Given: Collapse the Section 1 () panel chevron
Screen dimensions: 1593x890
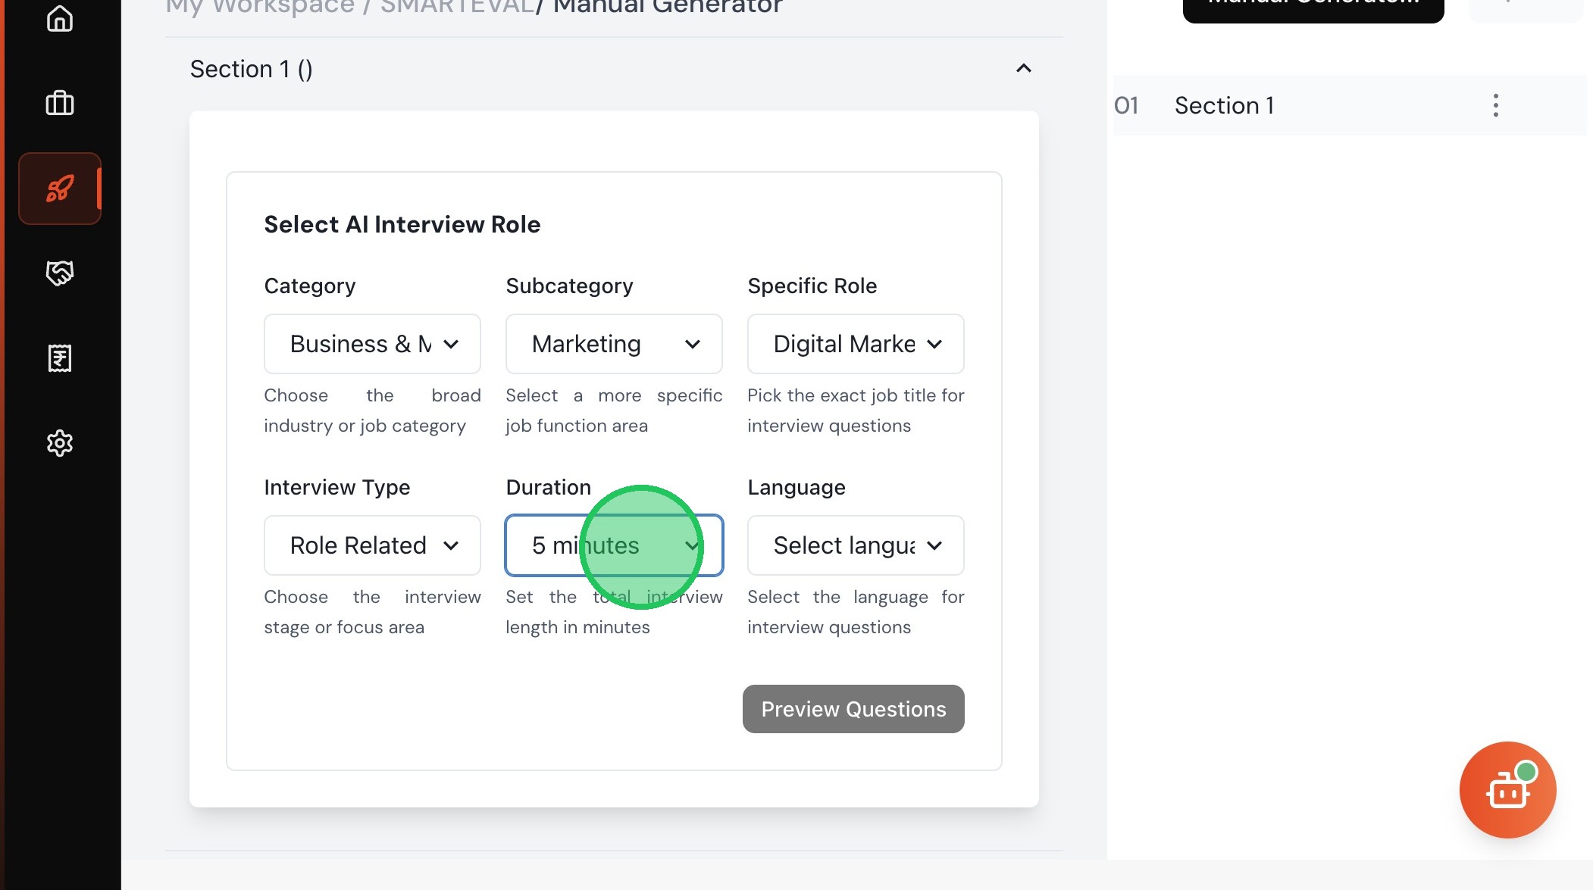Looking at the screenshot, I should pos(1023,69).
